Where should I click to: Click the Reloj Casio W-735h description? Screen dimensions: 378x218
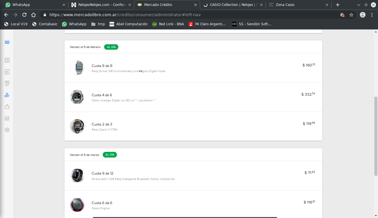(x=105, y=130)
